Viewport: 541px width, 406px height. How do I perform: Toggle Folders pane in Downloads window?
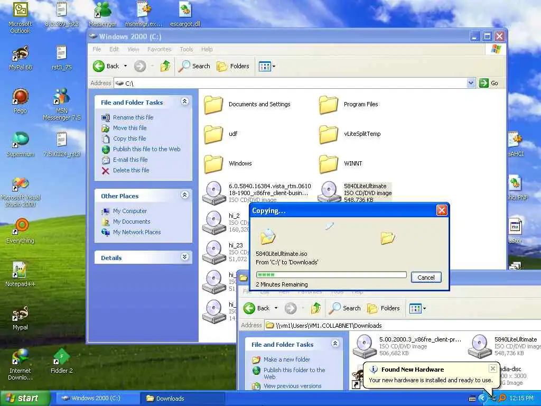(384, 308)
